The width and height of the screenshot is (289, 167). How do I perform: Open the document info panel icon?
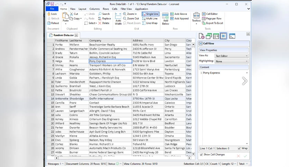click(x=202, y=36)
